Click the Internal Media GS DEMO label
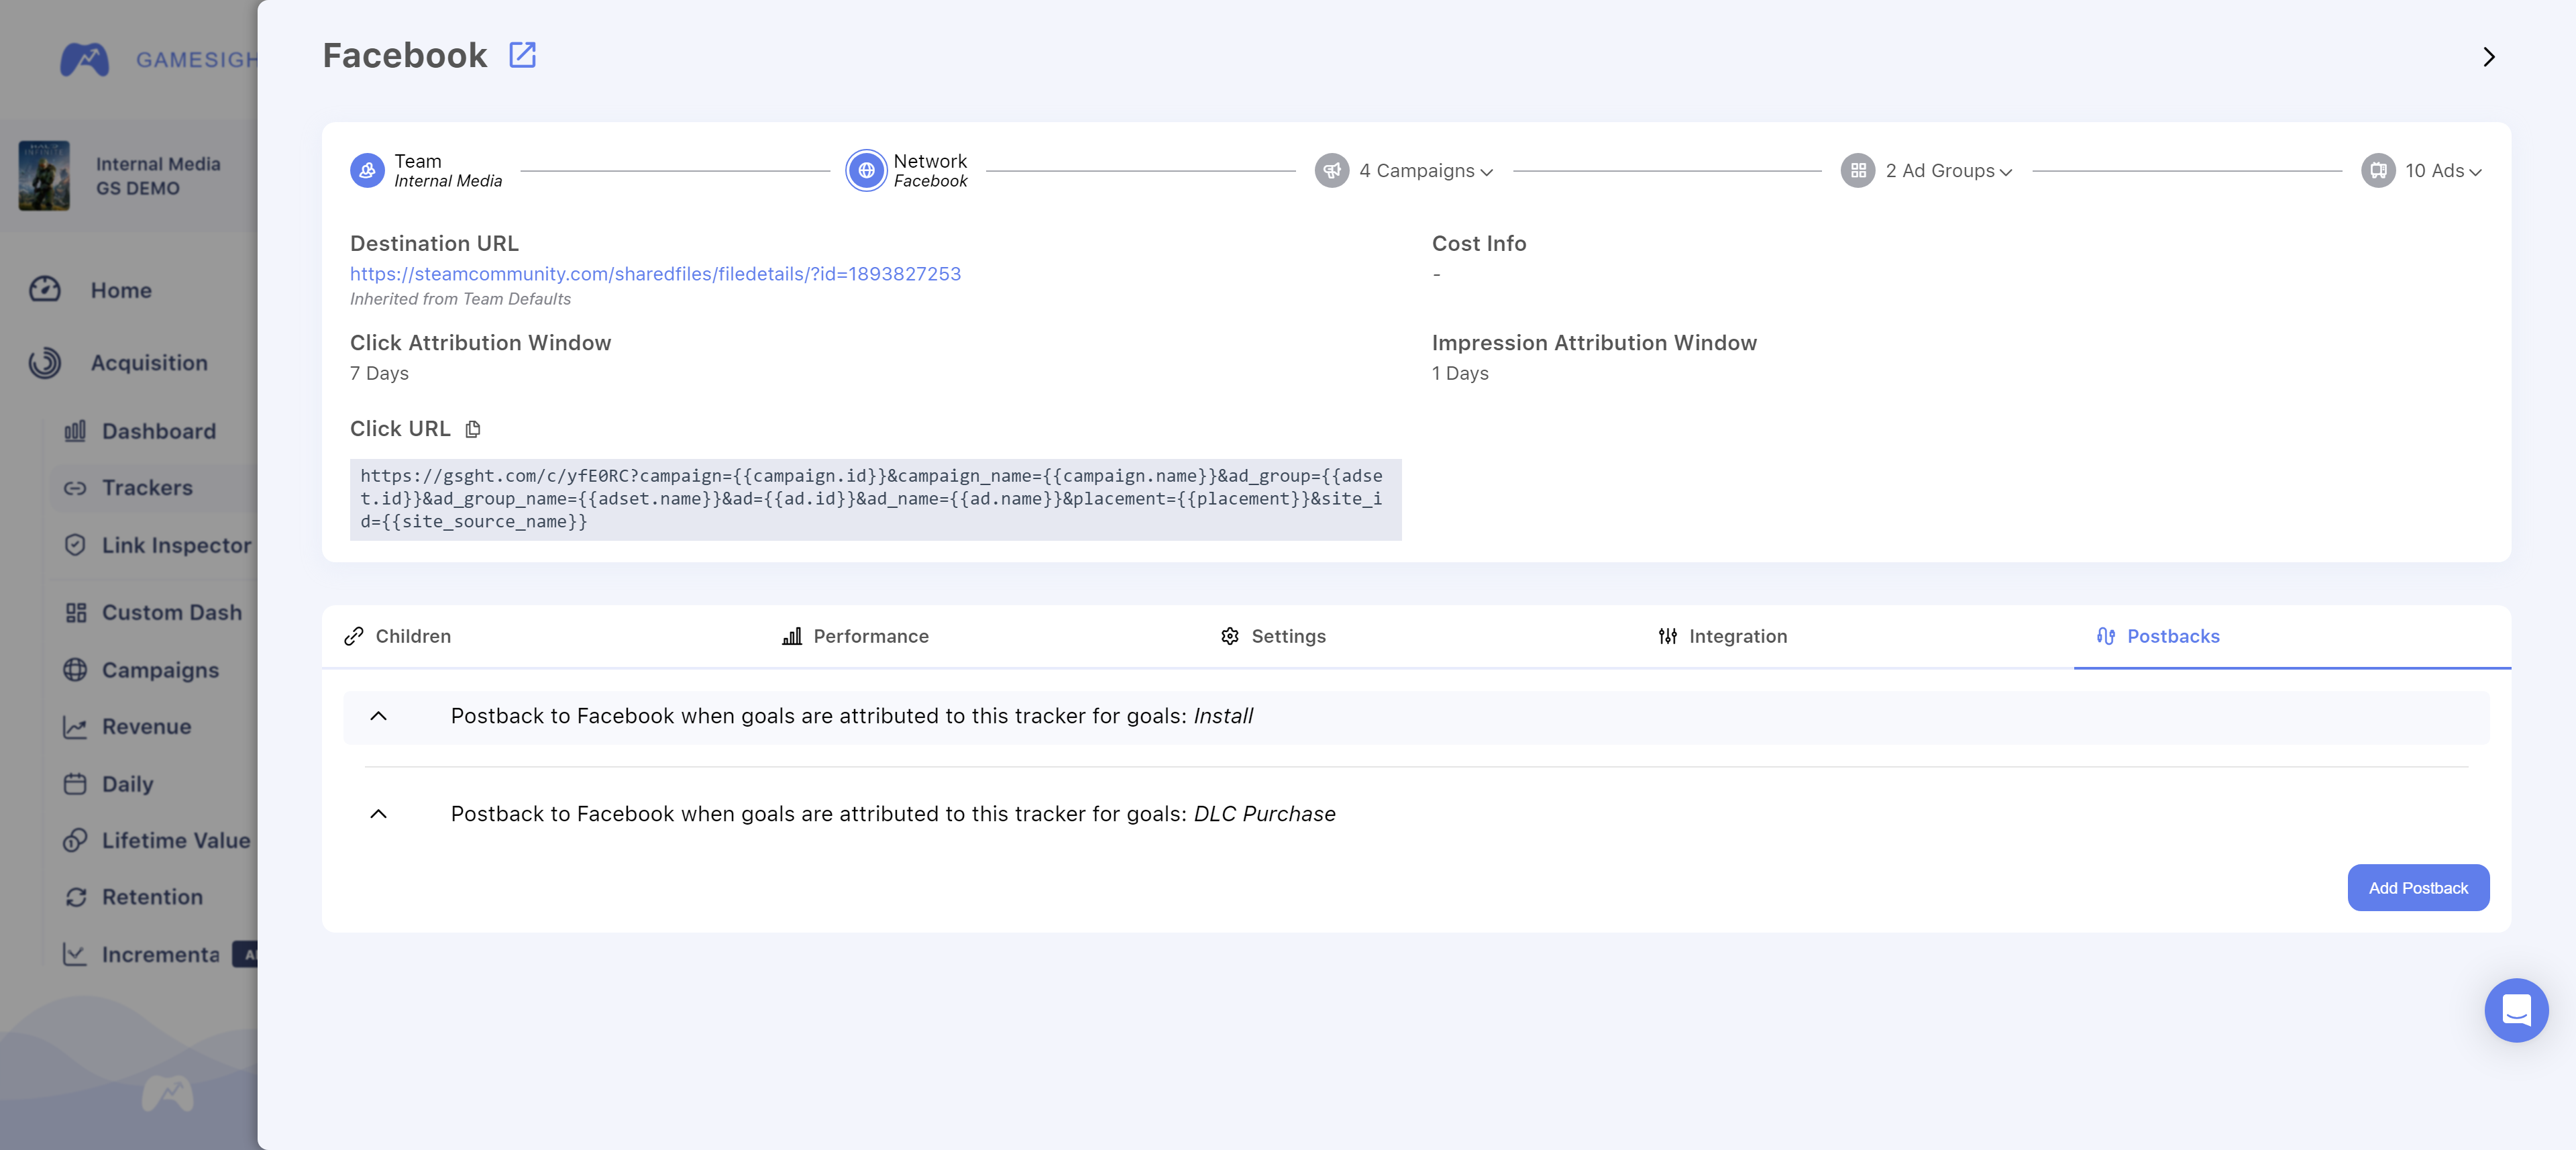The width and height of the screenshot is (2576, 1150). coord(158,176)
